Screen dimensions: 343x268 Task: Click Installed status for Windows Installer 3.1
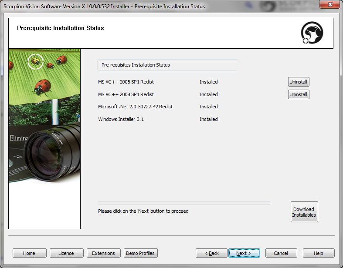(x=208, y=119)
